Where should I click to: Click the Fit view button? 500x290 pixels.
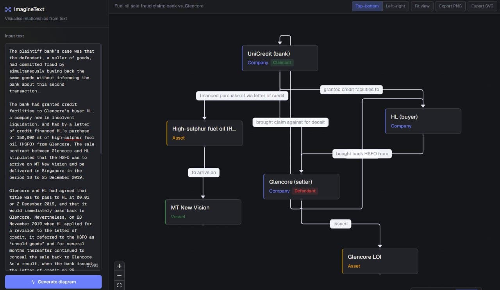click(422, 6)
